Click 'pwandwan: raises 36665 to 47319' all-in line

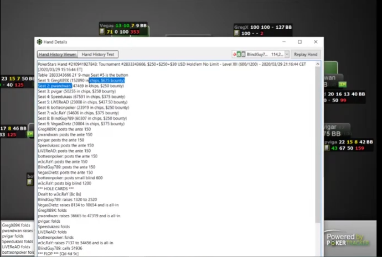pyautogui.click(x=79, y=216)
